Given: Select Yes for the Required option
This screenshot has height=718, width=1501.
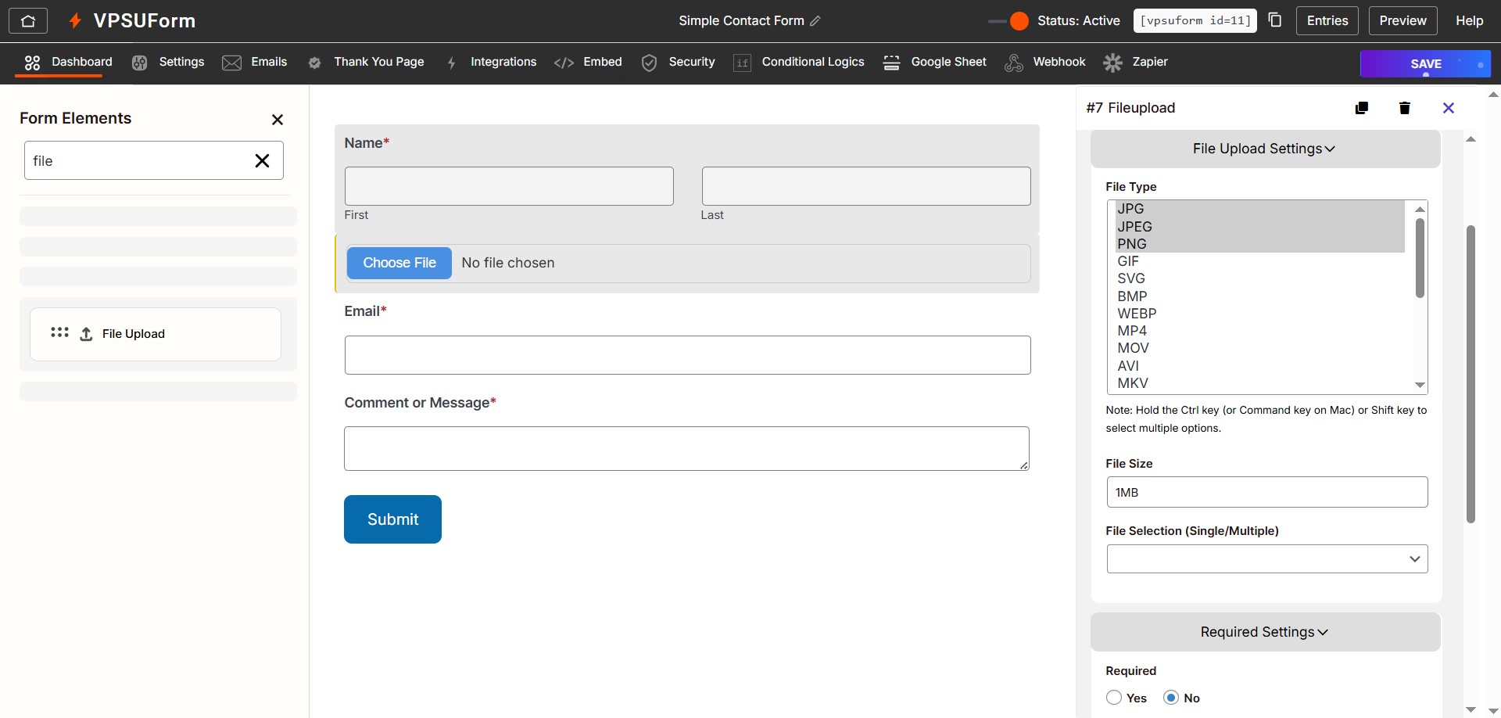Looking at the screenshot, I should tap(1113, 697).
